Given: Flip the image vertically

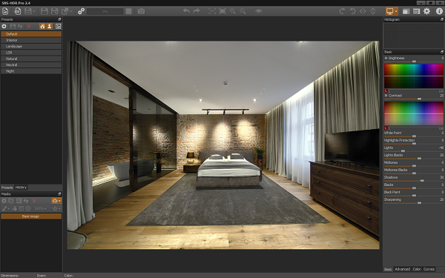Looking at the screenshot, I should click(x=373, y=11).
